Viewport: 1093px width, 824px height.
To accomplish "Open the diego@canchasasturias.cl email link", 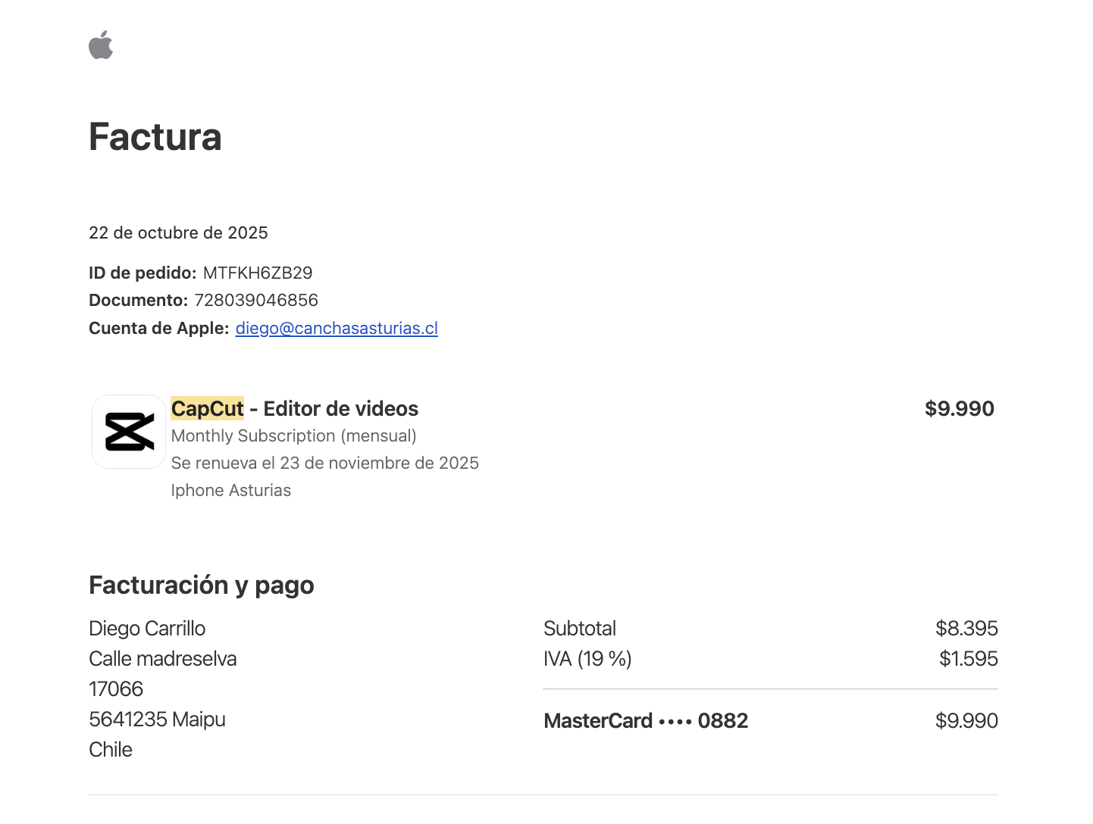I will tap(337, 328).
